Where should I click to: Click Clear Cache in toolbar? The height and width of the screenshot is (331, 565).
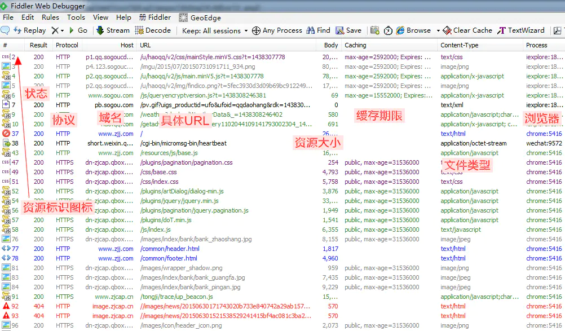(467, 30)
